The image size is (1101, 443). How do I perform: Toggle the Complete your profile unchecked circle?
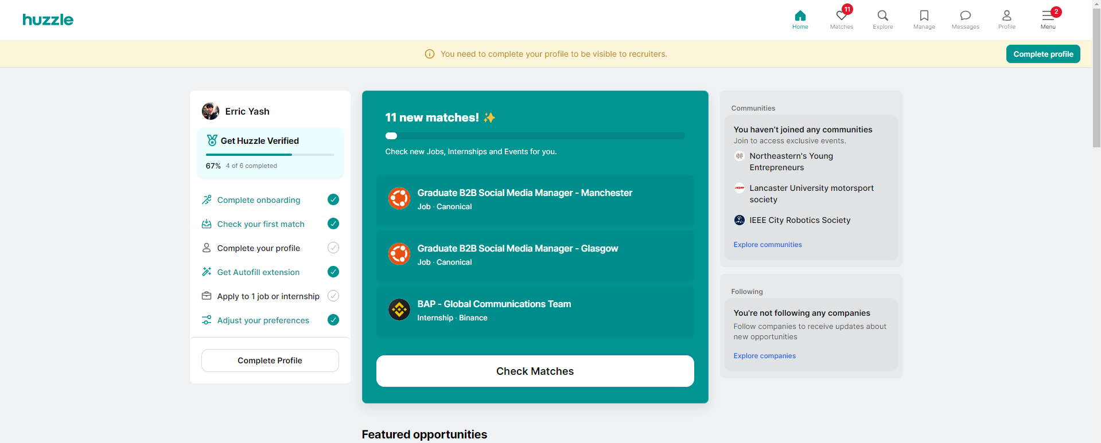(x=333, y=248)
